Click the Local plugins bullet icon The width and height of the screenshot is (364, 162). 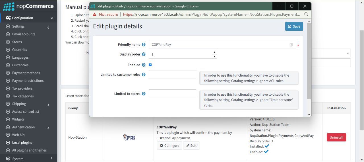[x=8, y=143]
